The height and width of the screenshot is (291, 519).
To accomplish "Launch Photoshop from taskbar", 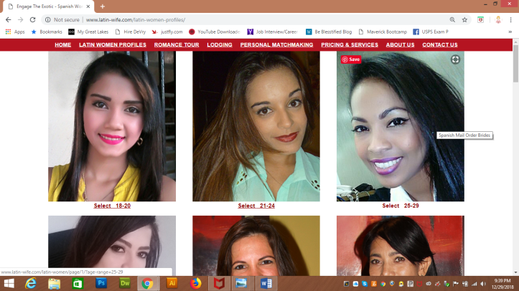I will click(101, 283).
